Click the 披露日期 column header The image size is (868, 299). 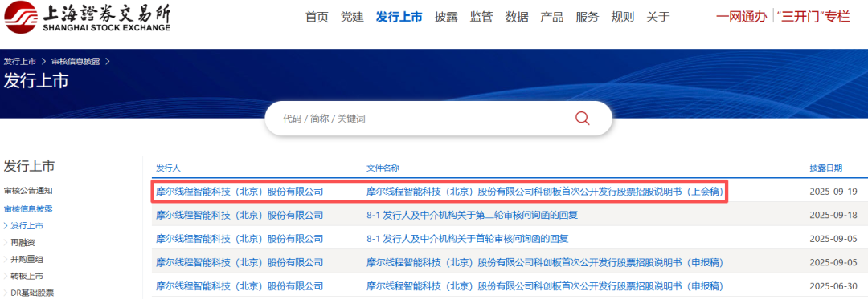[826, 168]
